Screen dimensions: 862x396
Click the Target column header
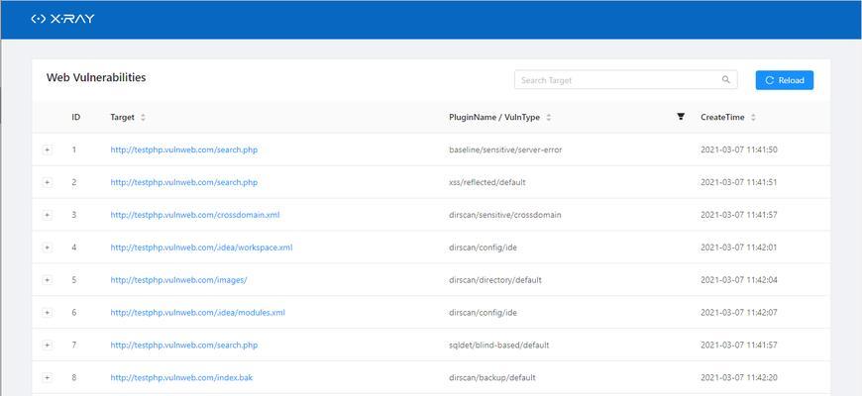[122, 117]
